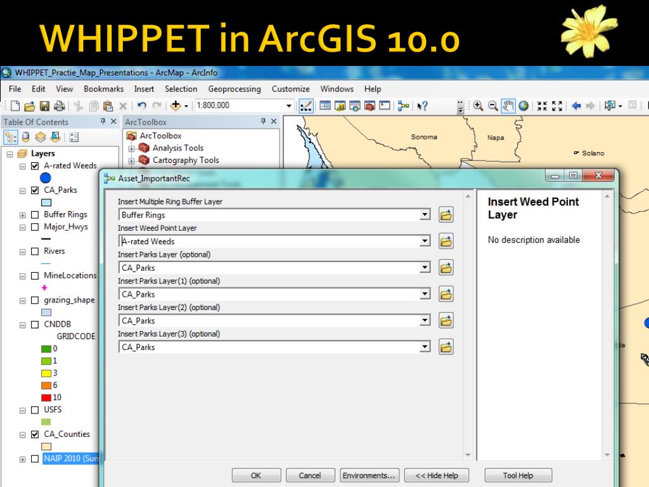Click the Fixed Zoom Out icon
Screen dimensions: 649x487
(x=557, y=106)
